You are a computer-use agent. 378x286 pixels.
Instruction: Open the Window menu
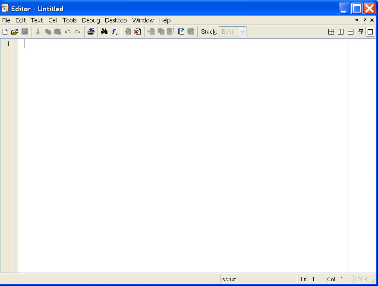point(143,20)
